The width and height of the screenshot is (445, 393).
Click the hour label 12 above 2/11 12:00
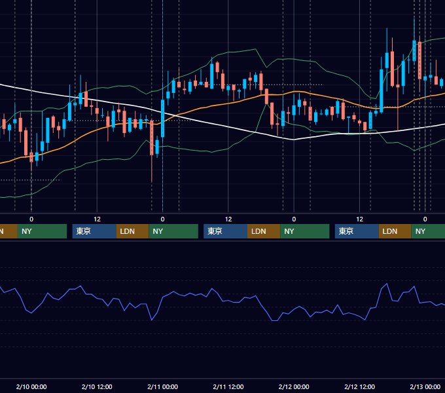tap(228, 219)
